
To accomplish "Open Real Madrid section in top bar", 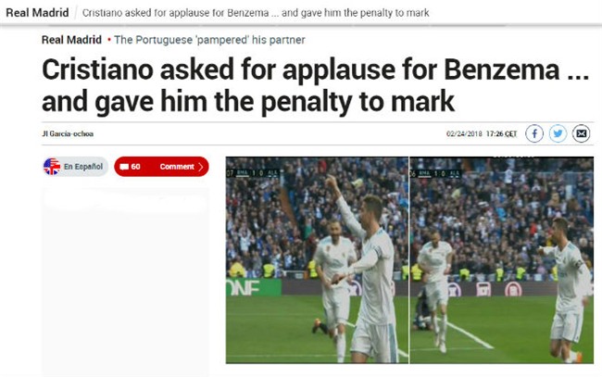I will point(37,12).
